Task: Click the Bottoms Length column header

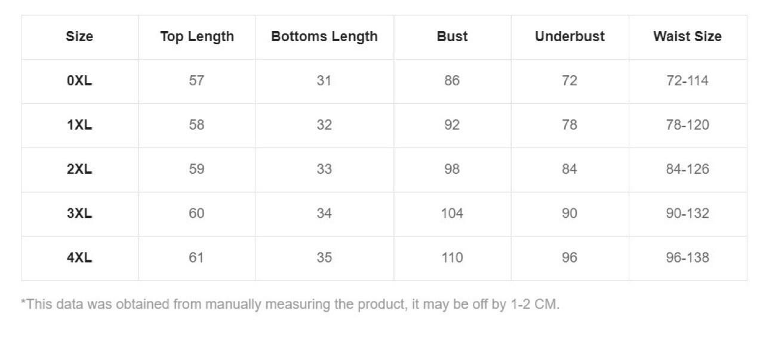Action: [324, 36]
